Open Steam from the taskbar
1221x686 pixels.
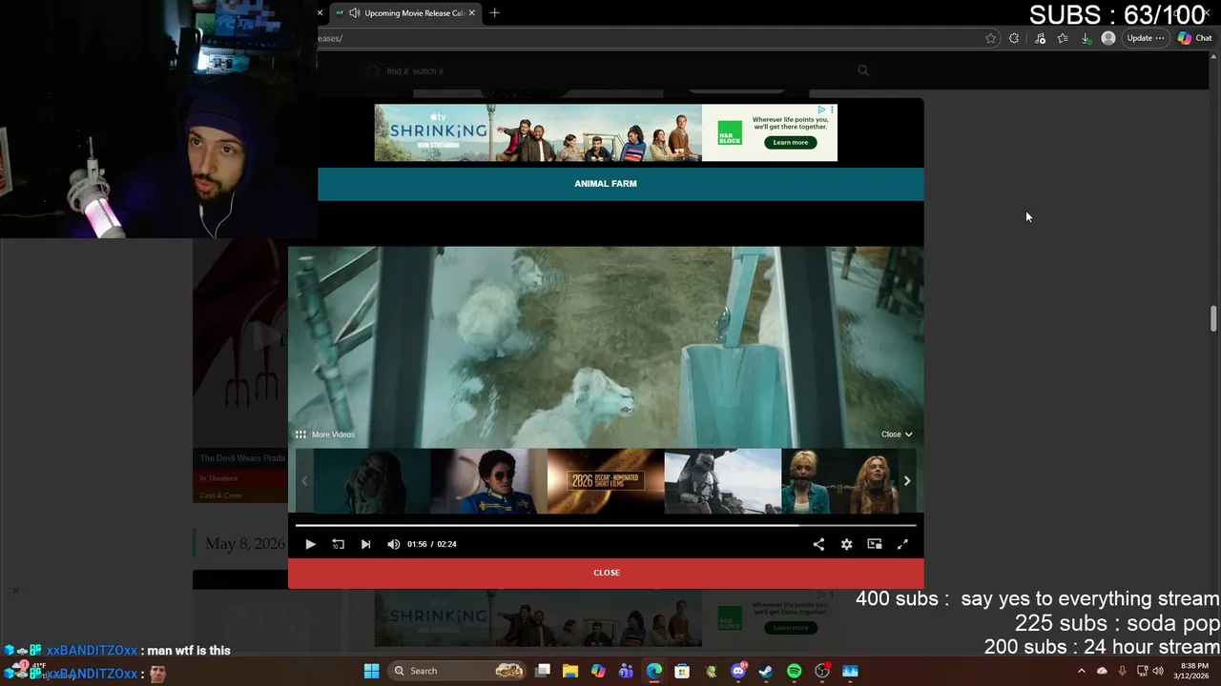(x=766, y=671)
